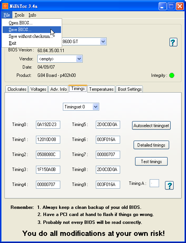This screenshot has height=243, width=186.
Task: Minimize the NiBiTor window
Action: click(x=162, y=6)
